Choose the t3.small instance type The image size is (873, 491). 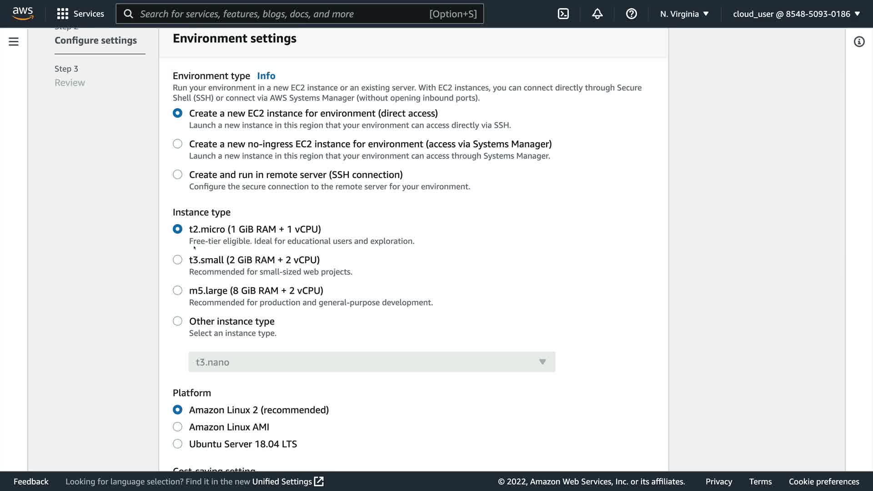click(x=177, y=260)
